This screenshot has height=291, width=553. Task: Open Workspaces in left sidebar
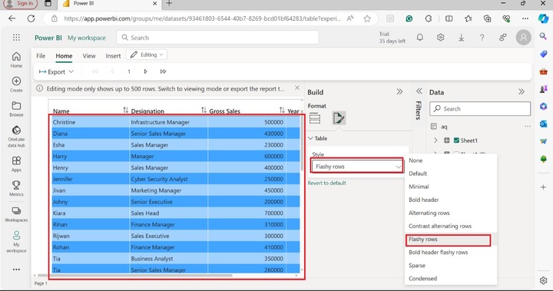coord(16,214)
